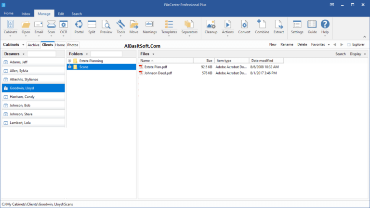Click Search in the Files panel
370x208 pixels.
click(x=340, y=54)
